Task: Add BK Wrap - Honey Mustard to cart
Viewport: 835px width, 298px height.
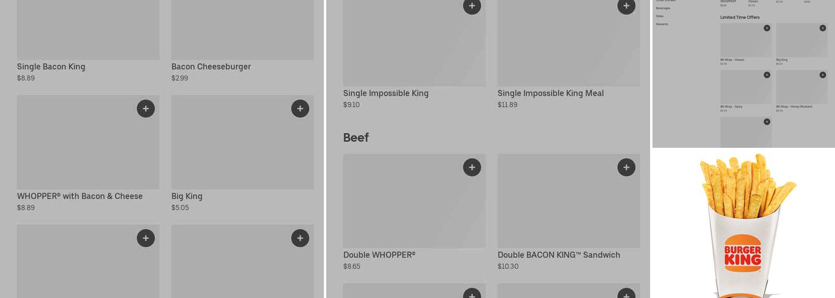Action: [x=822, y=75]
